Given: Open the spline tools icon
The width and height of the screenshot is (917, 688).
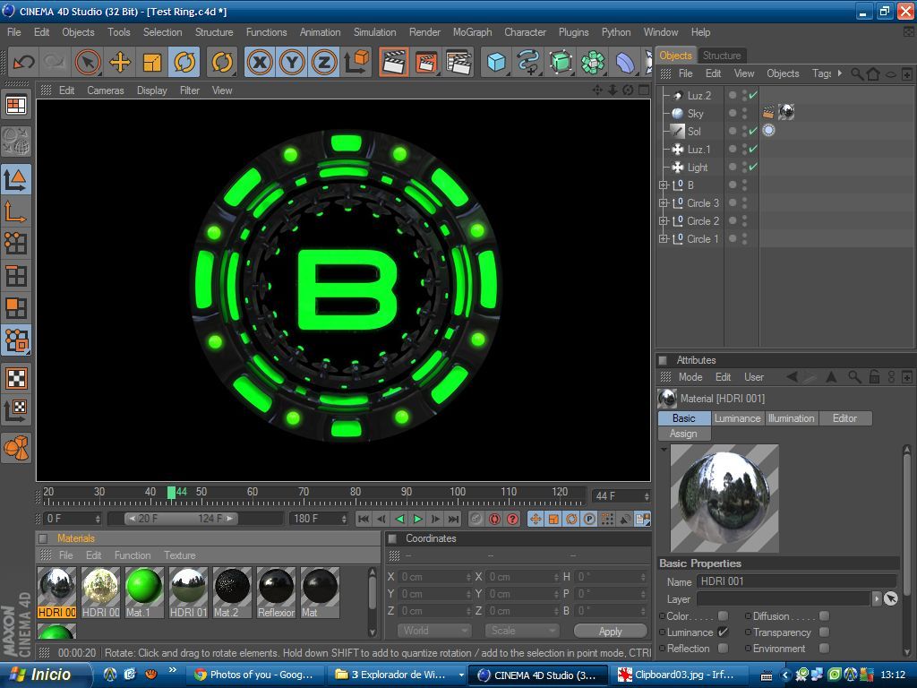Looking at the screenshot, I should tap(528, 62).
